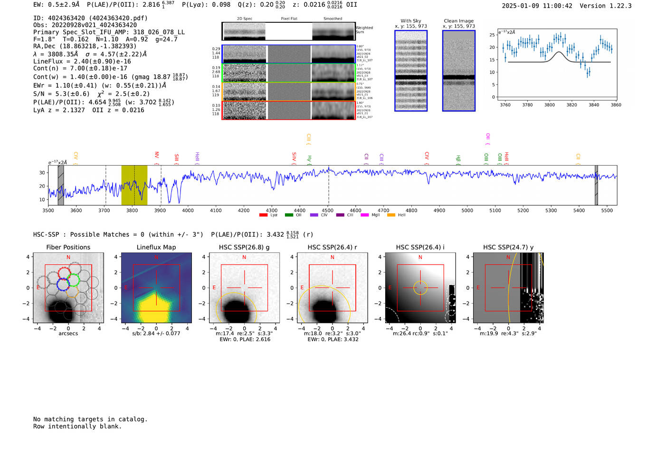Select the Clean Image panel

[x=459, y=71]
